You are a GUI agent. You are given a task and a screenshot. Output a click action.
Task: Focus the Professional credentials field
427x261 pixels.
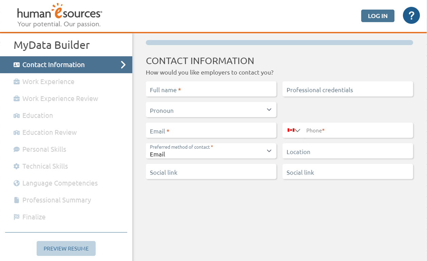click(347, 89)
